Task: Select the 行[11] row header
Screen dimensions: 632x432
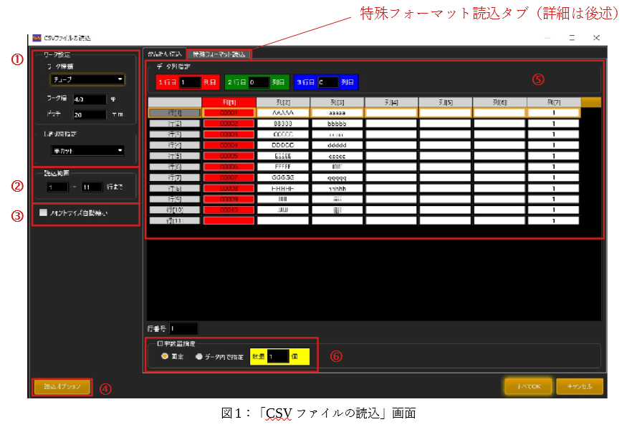Action: 175,221
